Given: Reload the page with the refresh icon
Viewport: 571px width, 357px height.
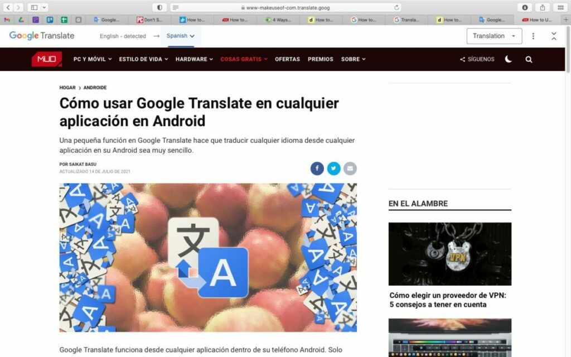Looking at the screenshot, I should pyautogui.click(x=396, y=7).
